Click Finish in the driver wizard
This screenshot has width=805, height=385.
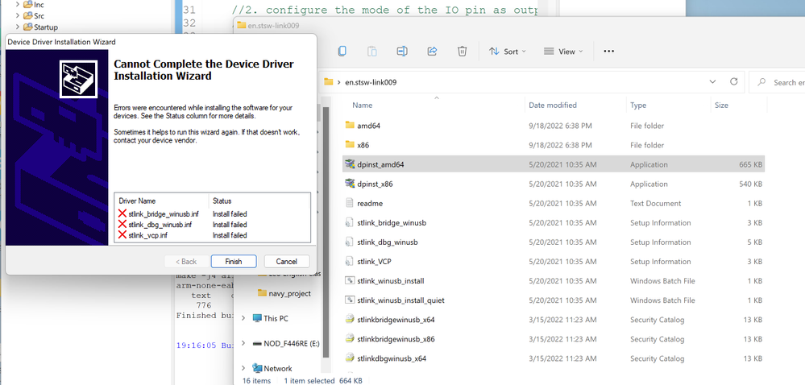234,261
